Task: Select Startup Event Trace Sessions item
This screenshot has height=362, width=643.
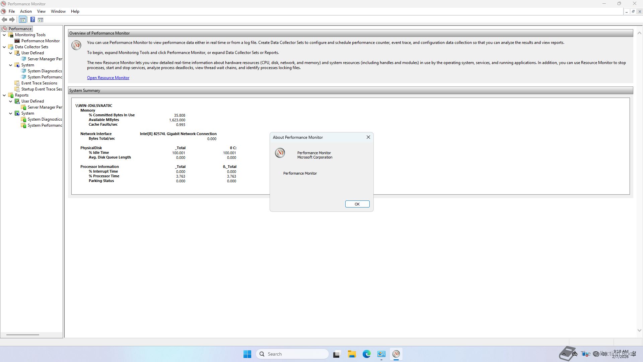Action: 42,89
